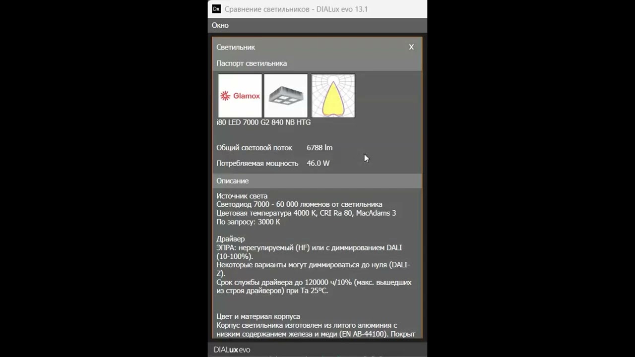This screenshot has width=635, height=357.
Task: Click the Светильник panel title
Action: 236,47
